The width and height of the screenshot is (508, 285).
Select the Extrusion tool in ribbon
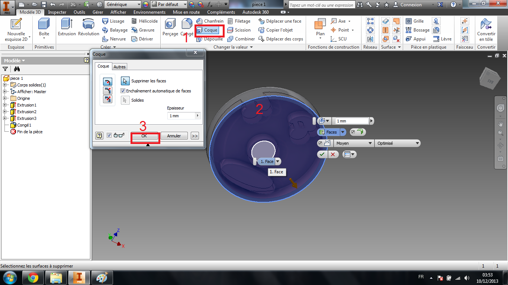67,27
